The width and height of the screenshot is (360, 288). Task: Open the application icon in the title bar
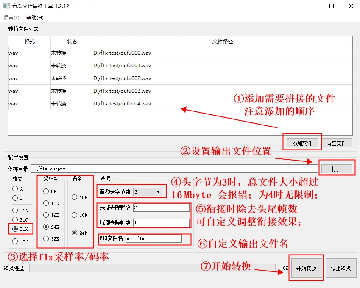[6, 6]
